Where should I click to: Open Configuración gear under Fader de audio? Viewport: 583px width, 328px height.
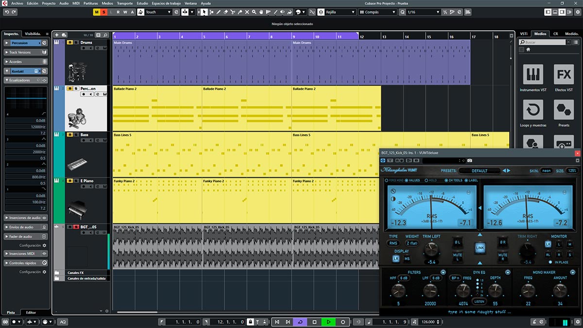pyautogui.click(x=44, y=245)
